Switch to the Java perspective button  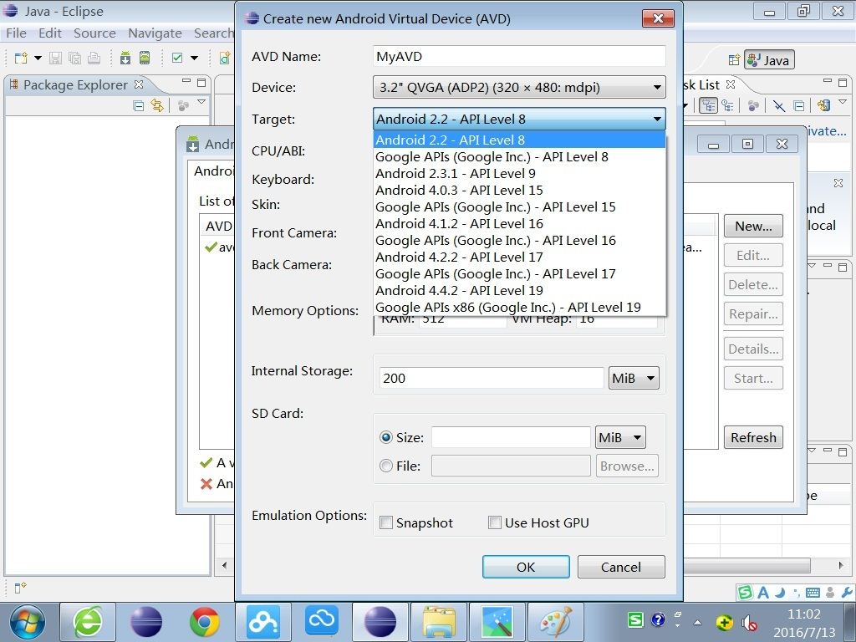pos(769,60)
